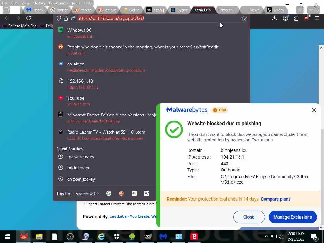324x243 pixels.
Task: Switch to the Temp.sh tab
Action: click(x=227, y=10)
